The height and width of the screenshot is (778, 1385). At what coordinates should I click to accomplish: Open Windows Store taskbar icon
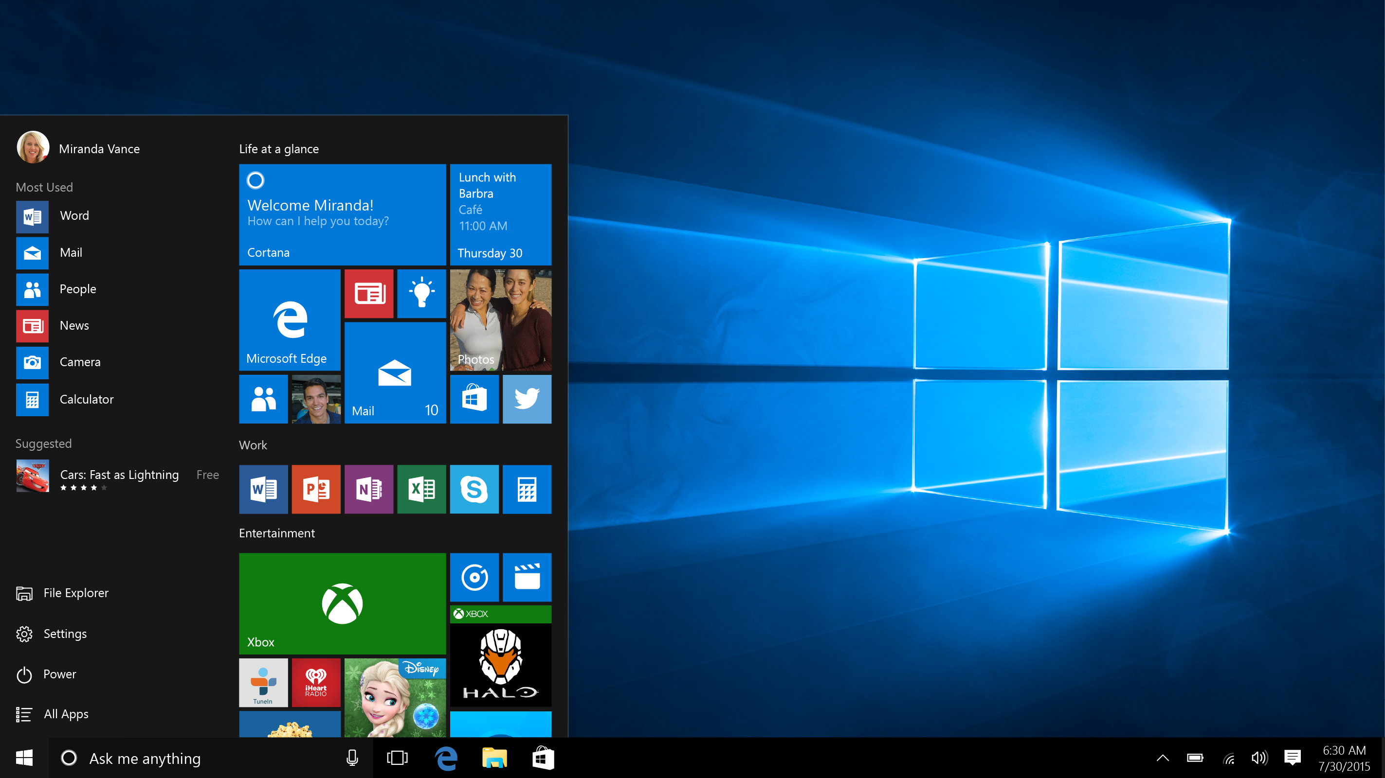click(541, 757)
